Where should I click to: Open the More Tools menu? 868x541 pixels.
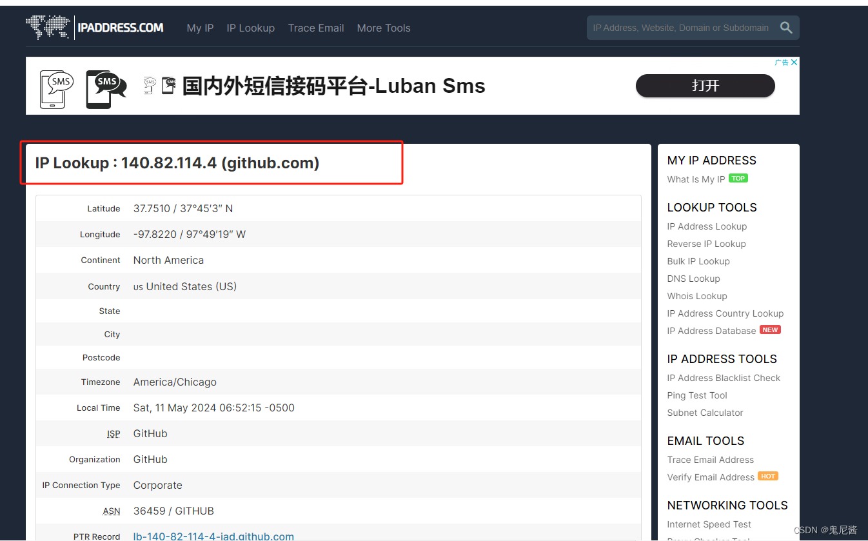pyautogui.click(x=384, y=28)
